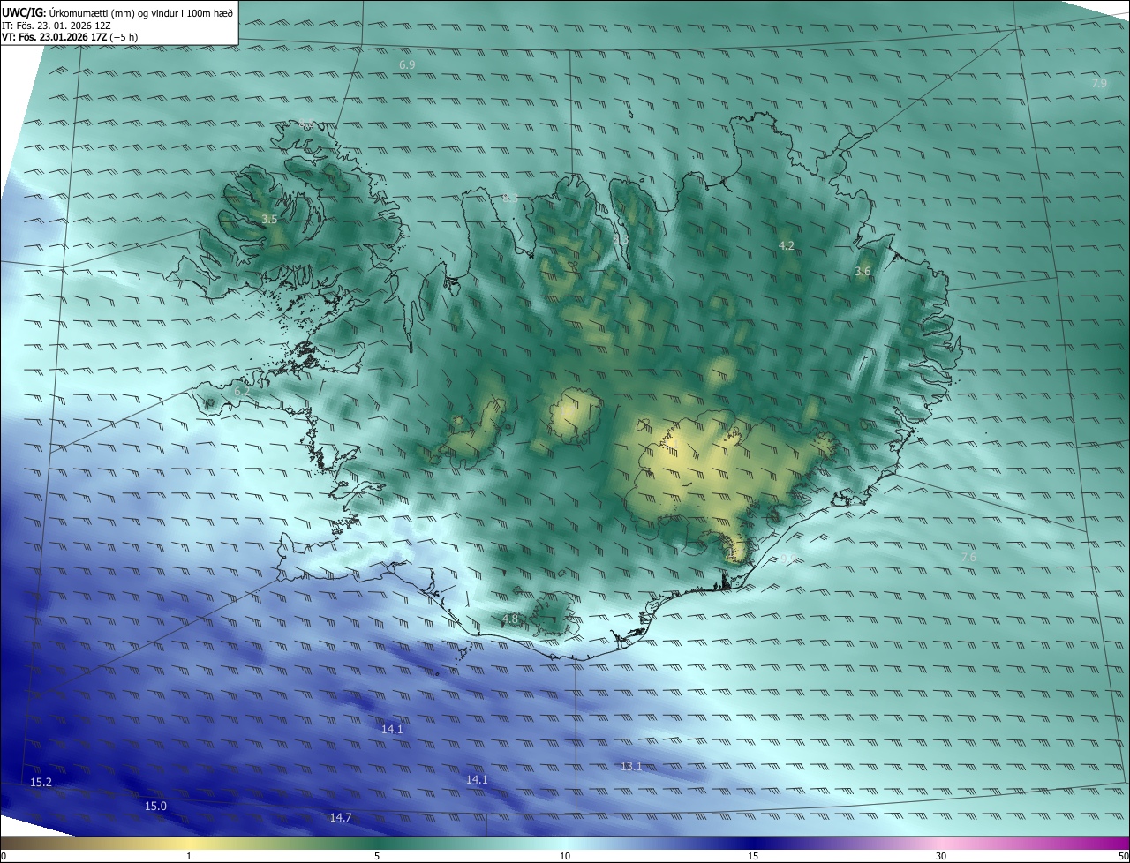Click the 3.5 value over the Westfjords
The height and width of the screenshot is (863, 1130).
[x=270, y=219]
